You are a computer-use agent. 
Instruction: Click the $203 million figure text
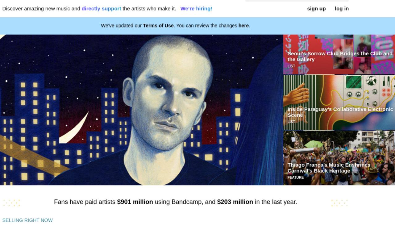[235, 202]
